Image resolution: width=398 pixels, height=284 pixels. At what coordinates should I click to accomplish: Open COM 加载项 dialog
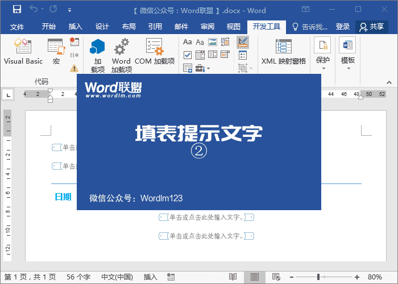154,51
